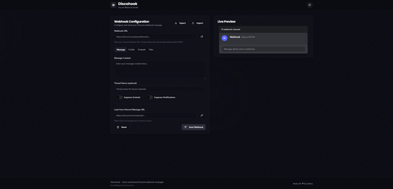393x189 pixels.
Task: Open the external-link icon beside Webhook URL field
Action: coord(202,37)
